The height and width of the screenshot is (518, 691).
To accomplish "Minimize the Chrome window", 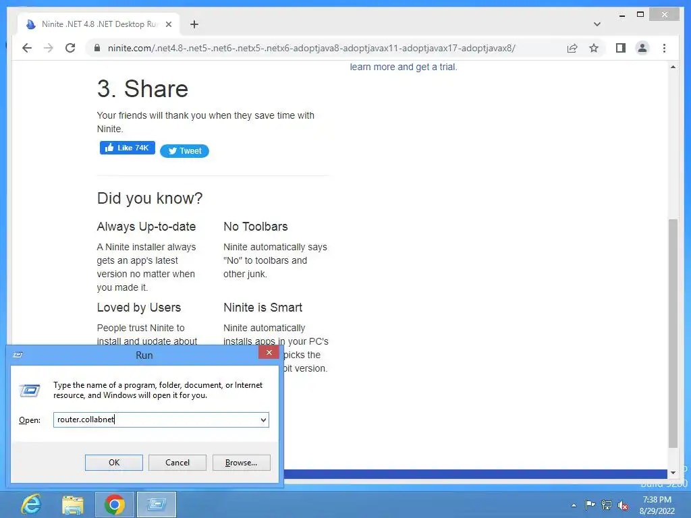I will [621, 15].
